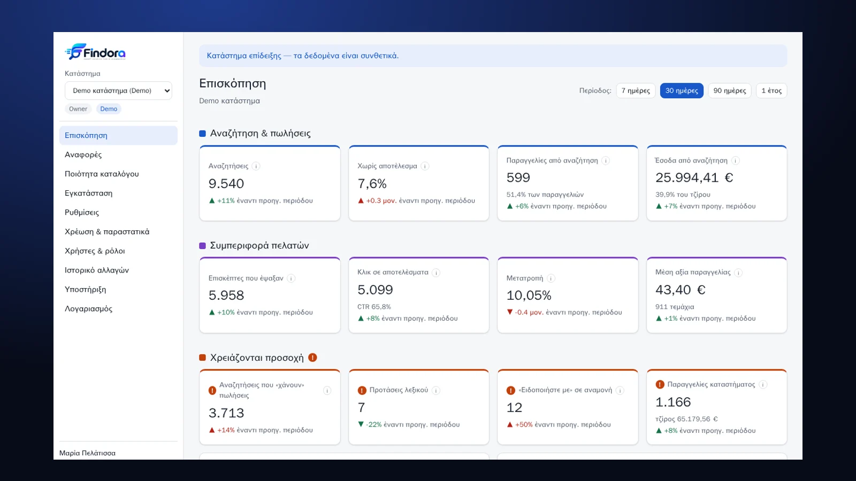The height and width of the screenshot is (481, 856).
Task: Click the Findora logo
Action: click(x=95, y=52)
